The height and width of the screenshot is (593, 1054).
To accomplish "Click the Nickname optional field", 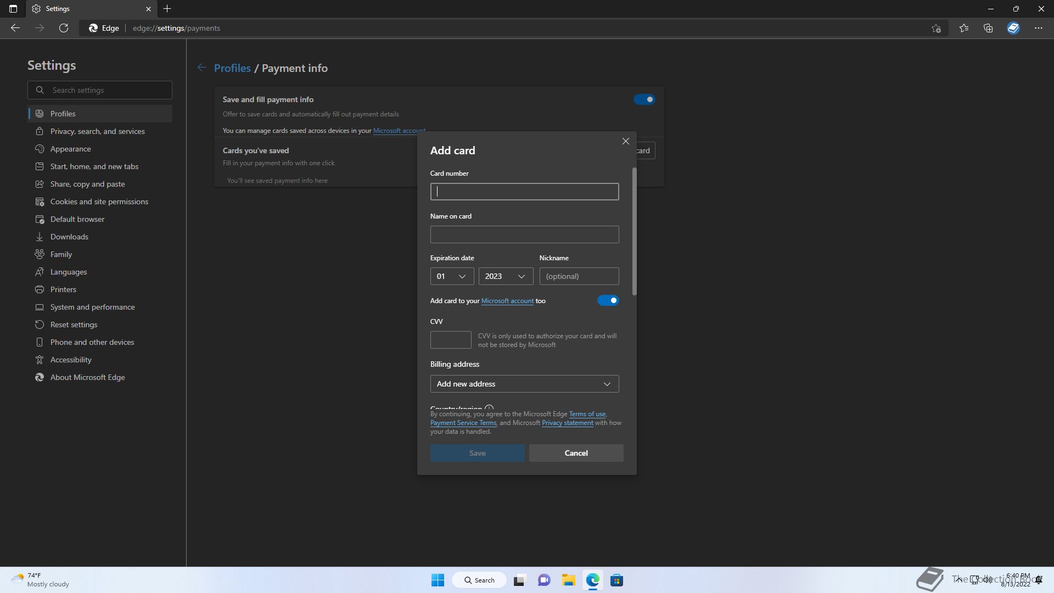I will point(579,276).
